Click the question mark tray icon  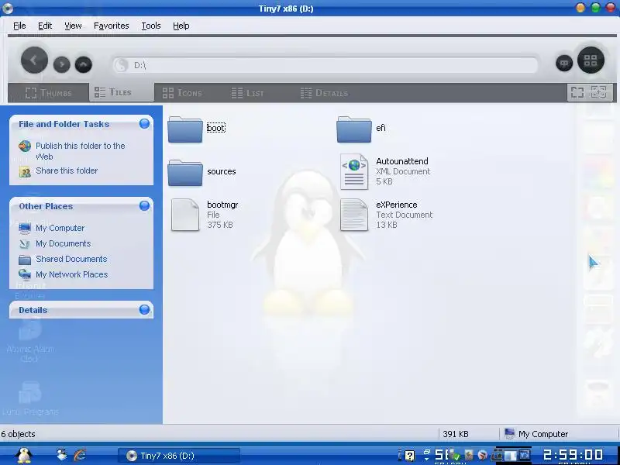pyautogui.click(x=410, y=456)
